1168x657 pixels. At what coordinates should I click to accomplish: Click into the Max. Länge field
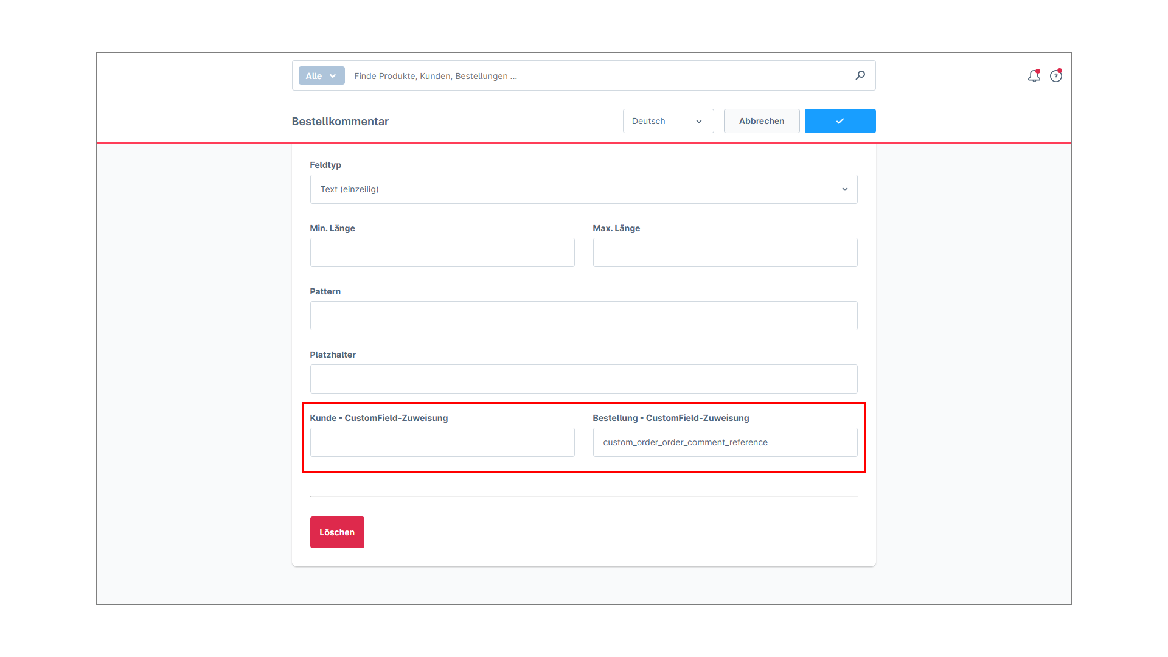click(725, 252)
